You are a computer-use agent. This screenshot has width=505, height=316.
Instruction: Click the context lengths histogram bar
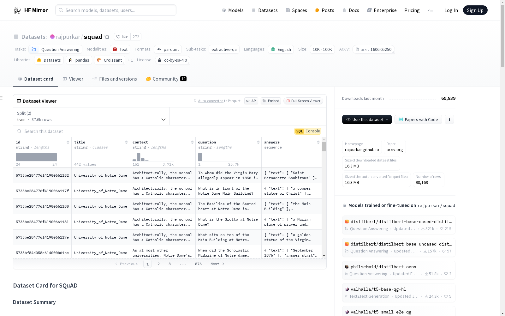pyautogui.click(x=139, y=157)
